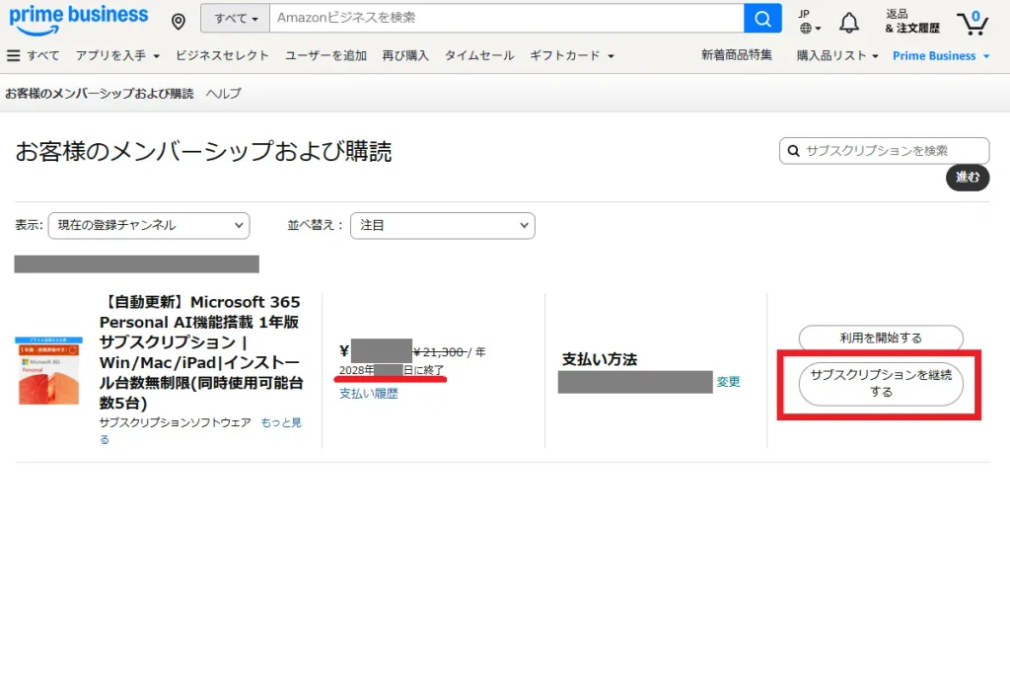Expand the search category すべて dropdown
Screen dimensions: 1010x674
236,18
